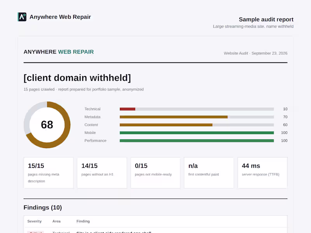Click the Content category label
The image size is (311, 233).
[91, 125]
